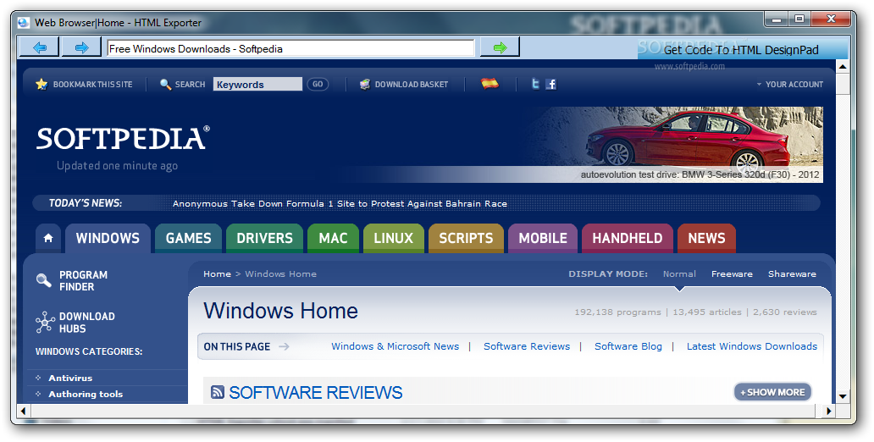The height and width of the screenshot is (442, 874).
Task: Click the horizontal scrollbar left arrow
Action: click(24, 411)
